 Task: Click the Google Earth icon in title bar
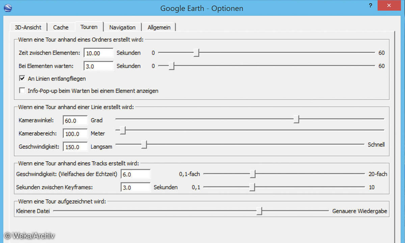click(x=7, y=8)
